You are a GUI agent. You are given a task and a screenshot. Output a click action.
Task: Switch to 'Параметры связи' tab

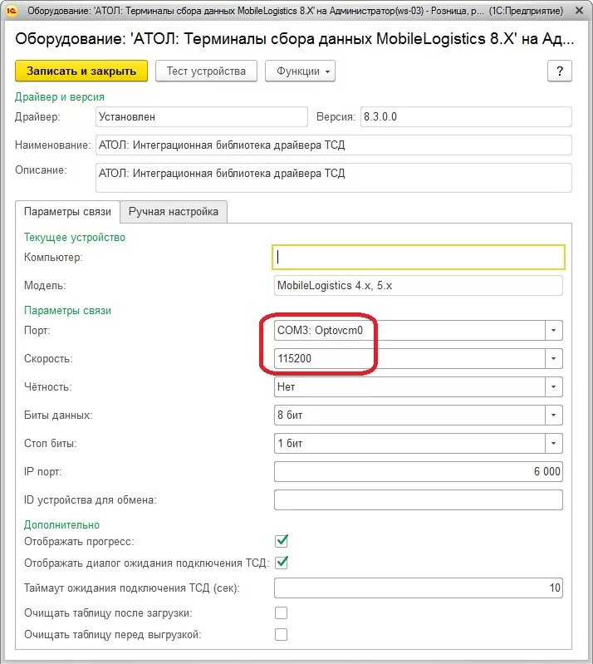[68, 211]
